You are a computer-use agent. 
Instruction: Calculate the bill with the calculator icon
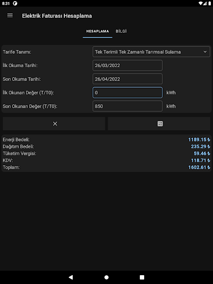click(x=159, y=124)
